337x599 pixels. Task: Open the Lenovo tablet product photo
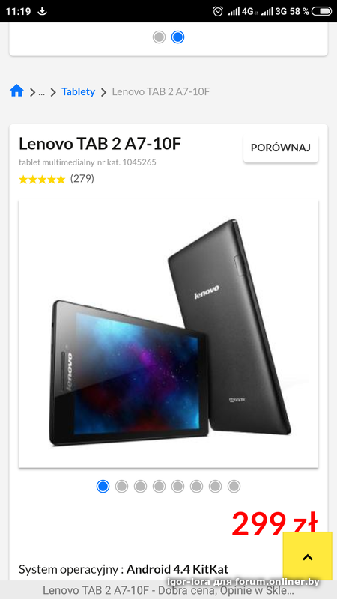(x=168, y=332)
